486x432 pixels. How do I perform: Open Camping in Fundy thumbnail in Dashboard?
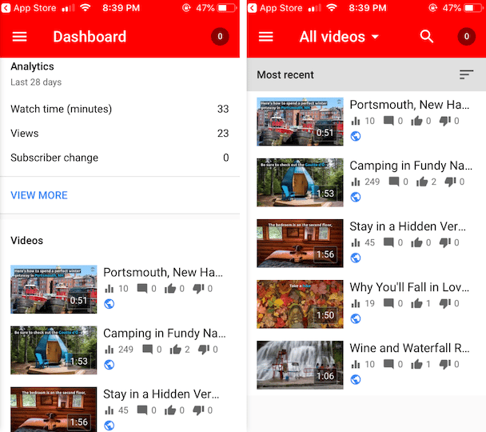54,350
